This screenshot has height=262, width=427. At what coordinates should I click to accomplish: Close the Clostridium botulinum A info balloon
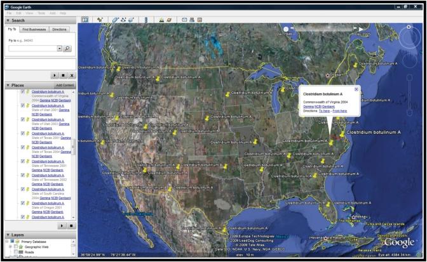pos(356,89)
